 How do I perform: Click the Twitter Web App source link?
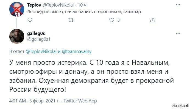point(80,101)
